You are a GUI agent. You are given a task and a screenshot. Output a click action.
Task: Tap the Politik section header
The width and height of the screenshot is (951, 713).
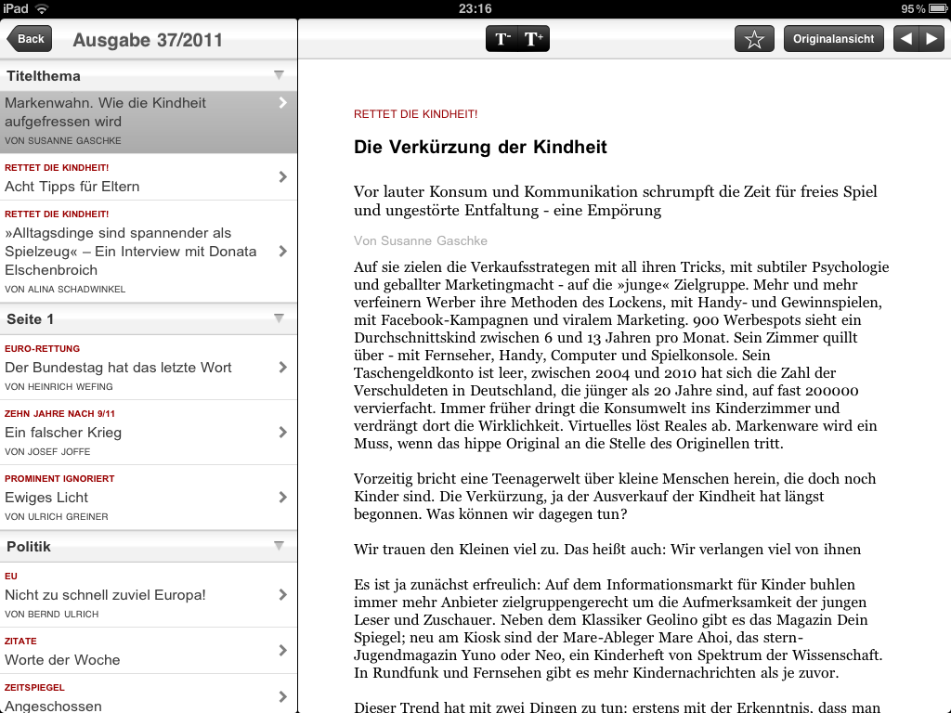tap(149, 546)
